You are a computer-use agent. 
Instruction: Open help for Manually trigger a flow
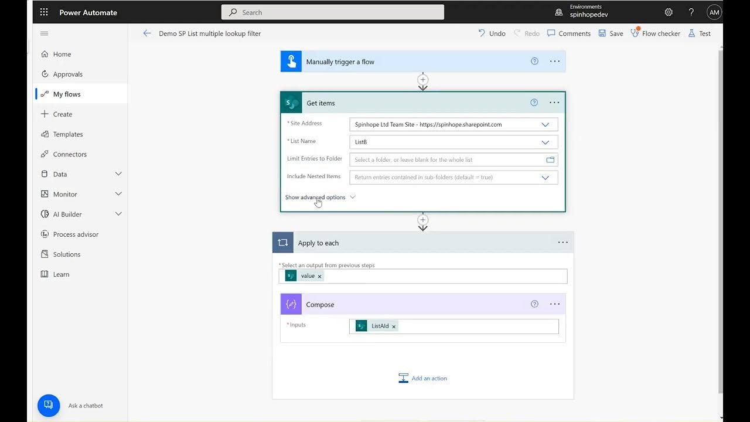point(534,61)
